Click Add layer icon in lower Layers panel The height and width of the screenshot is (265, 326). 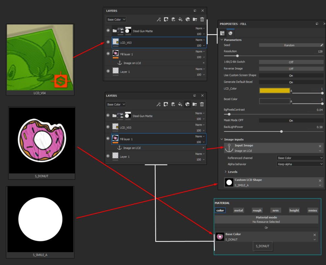[173, 104]
